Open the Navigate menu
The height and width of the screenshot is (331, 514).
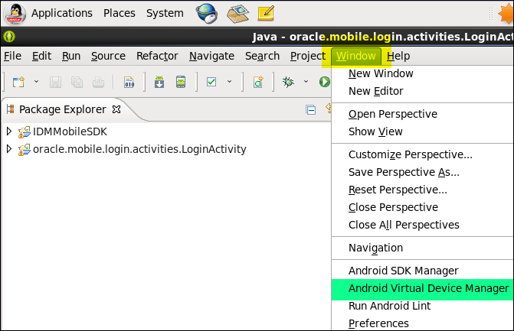211,56
